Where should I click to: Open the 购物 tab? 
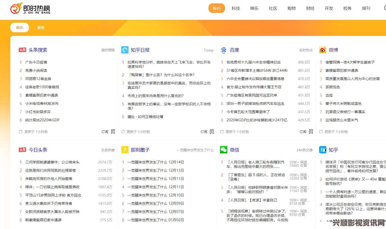[292, 8]
